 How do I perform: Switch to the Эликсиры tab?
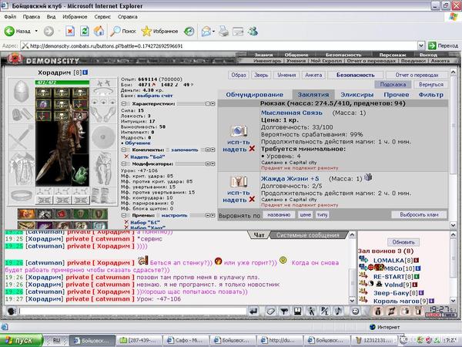pyautogui.click(x=358, y=95)
